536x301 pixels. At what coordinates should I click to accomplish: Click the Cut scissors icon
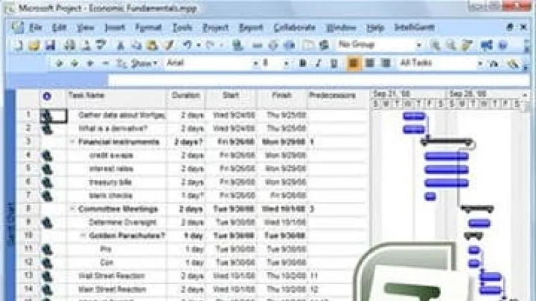[120, 45]
